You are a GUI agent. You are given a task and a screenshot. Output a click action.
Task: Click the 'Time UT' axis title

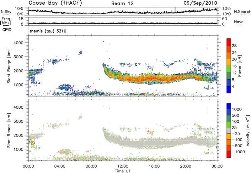click(x=123, y=171)
